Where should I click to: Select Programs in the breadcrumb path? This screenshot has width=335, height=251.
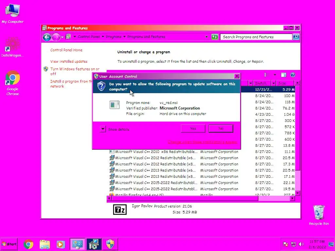point(114,37)
